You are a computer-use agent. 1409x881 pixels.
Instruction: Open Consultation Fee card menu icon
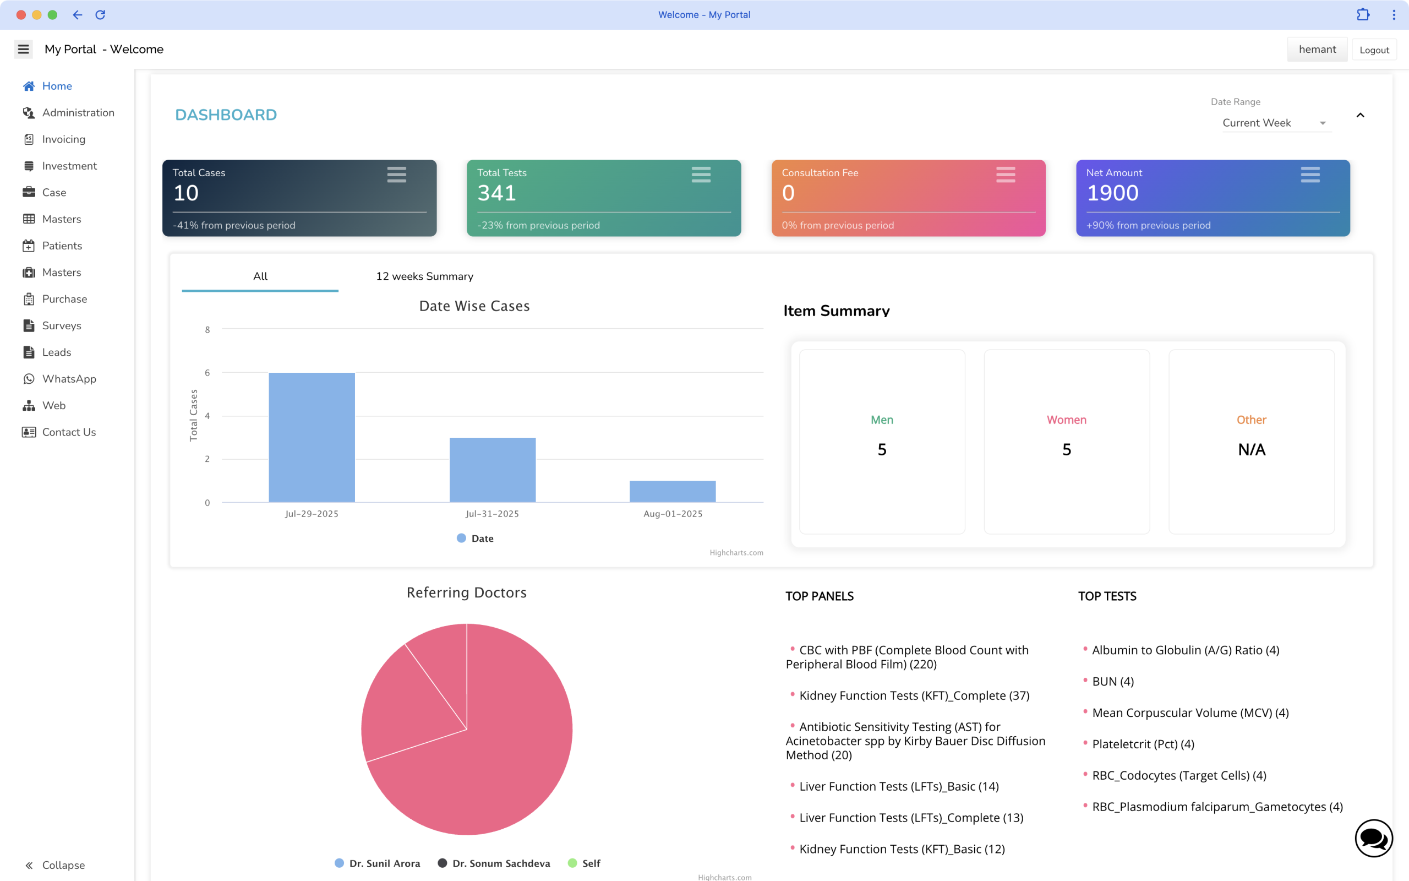pos(1006,174)
